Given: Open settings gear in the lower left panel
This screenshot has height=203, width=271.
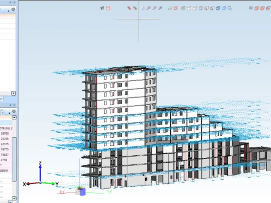Looking at the screenshot, I should coord(14,111).
